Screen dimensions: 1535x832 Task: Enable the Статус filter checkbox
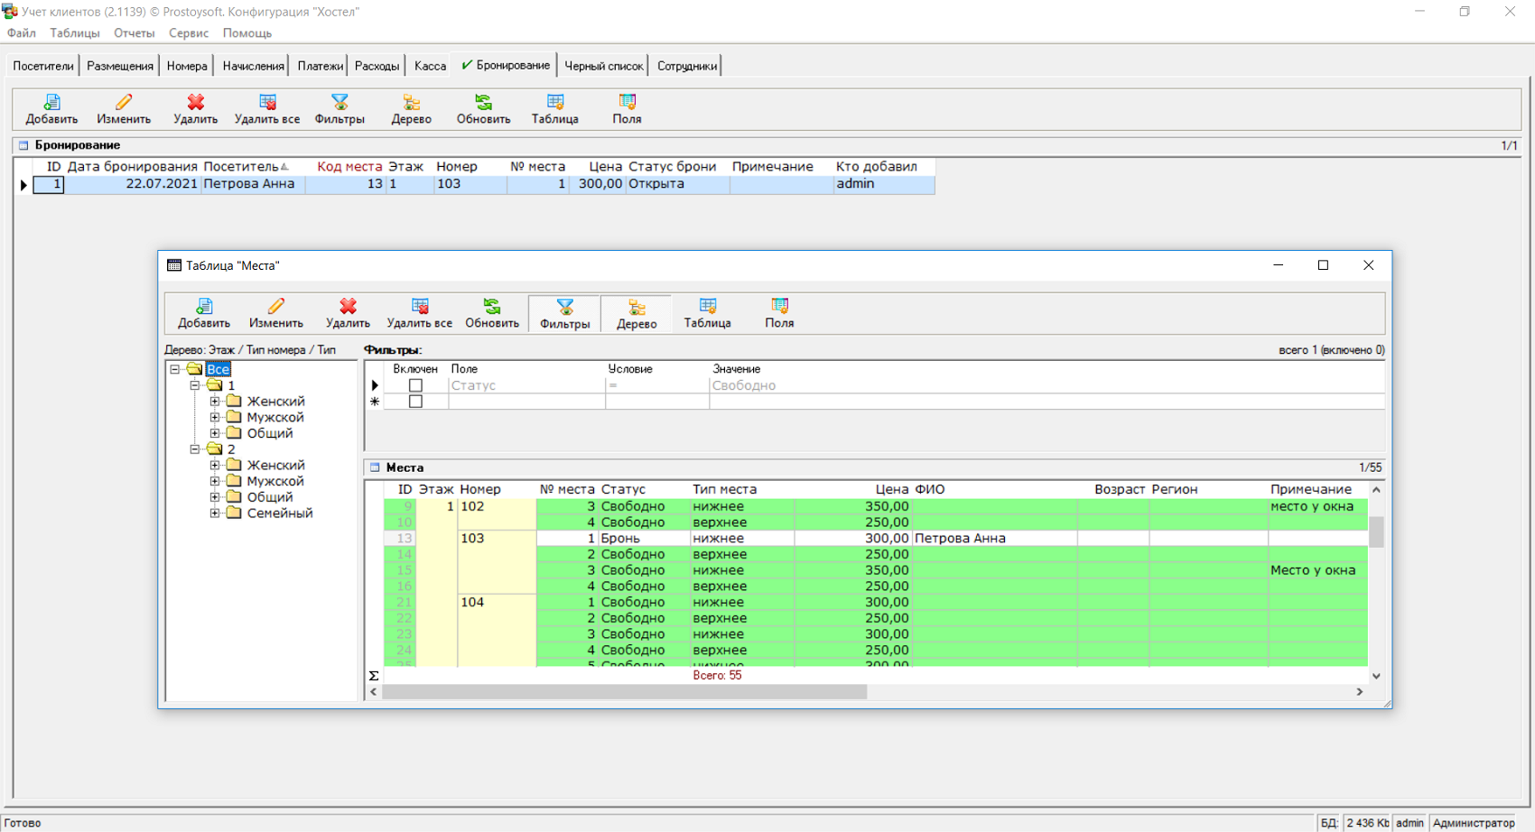tap(415, 385)
